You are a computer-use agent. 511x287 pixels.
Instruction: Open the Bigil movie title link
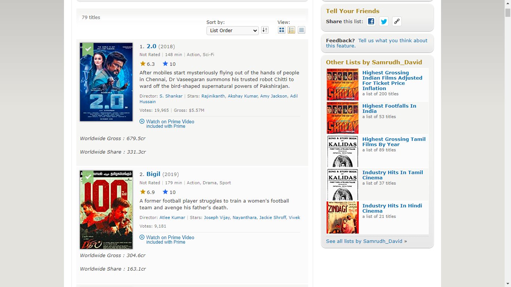(x=153, y=174)
